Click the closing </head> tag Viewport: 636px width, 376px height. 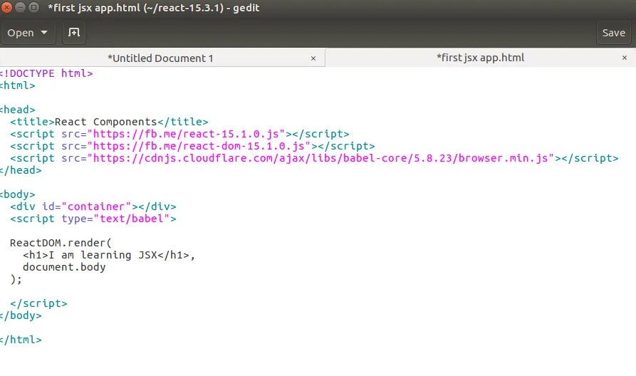[21, 170]
